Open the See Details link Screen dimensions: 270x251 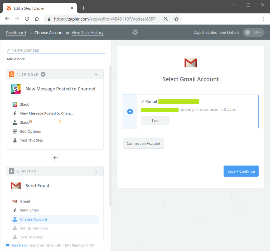(229, 32)
